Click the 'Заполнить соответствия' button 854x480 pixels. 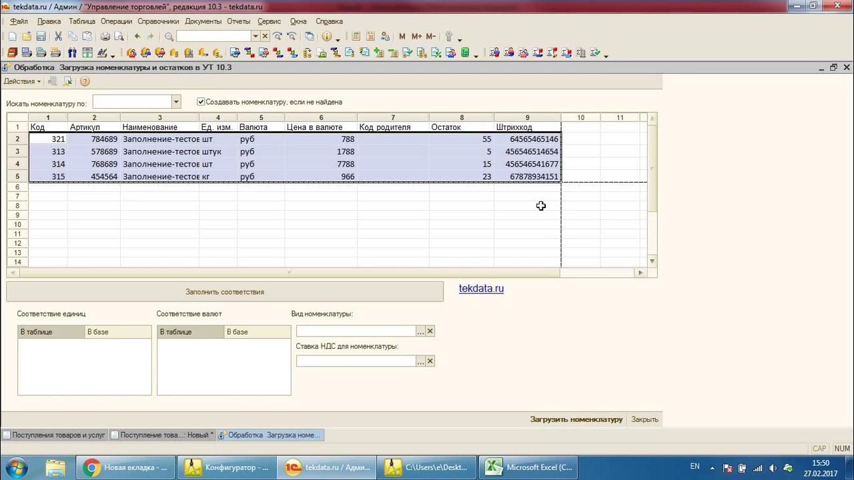(x=225, y=291)
